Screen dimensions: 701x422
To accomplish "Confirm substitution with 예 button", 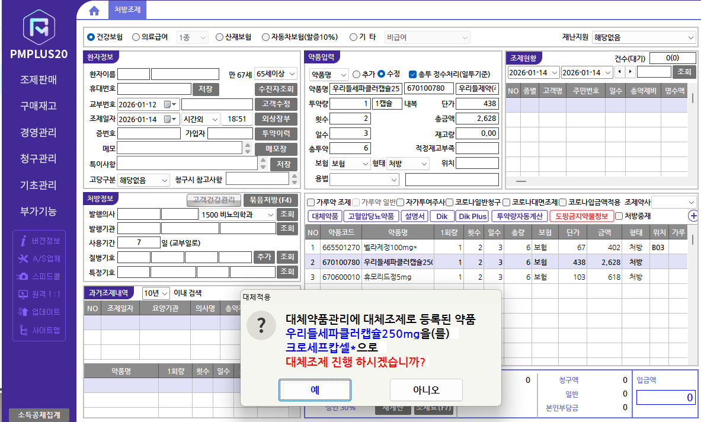I will tap(315, 390).
